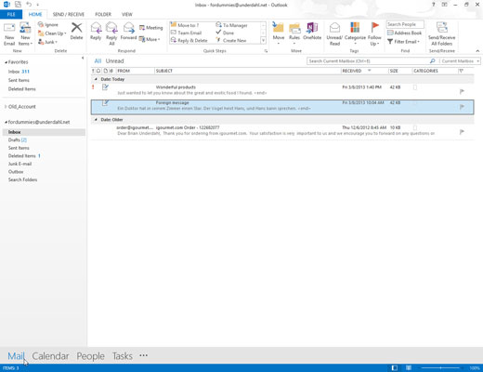Click in the Search People field
483x372 pixels.
(x=405, y=24)
